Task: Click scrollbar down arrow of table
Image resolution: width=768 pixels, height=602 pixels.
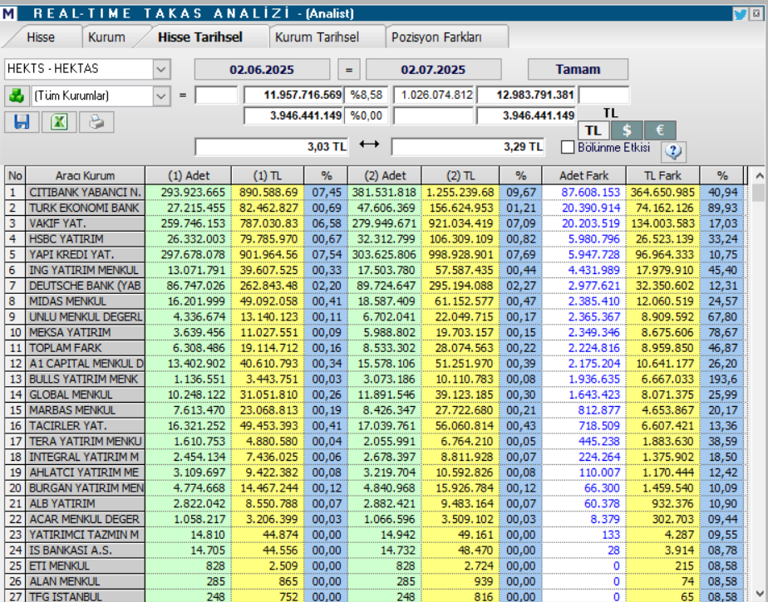Action: 759,593
